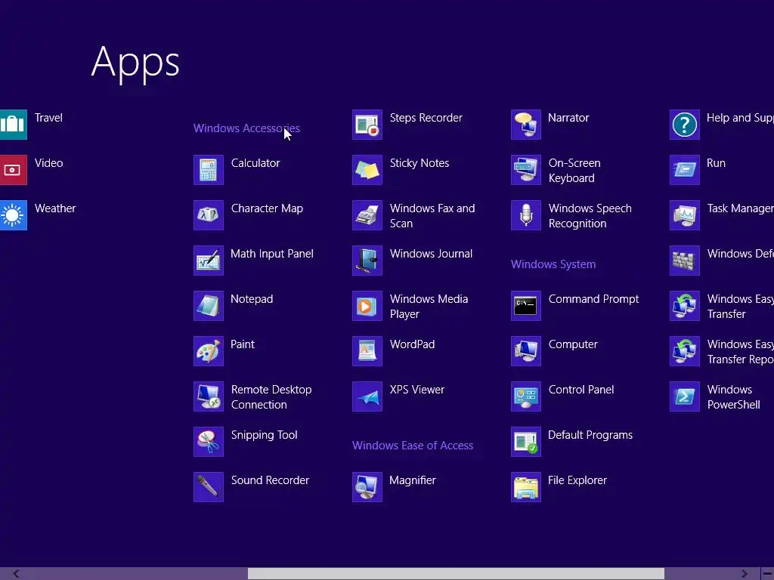774x580 pixels.
Task: Open Windows Fax and Scan icon
Action: coord(367,215)
